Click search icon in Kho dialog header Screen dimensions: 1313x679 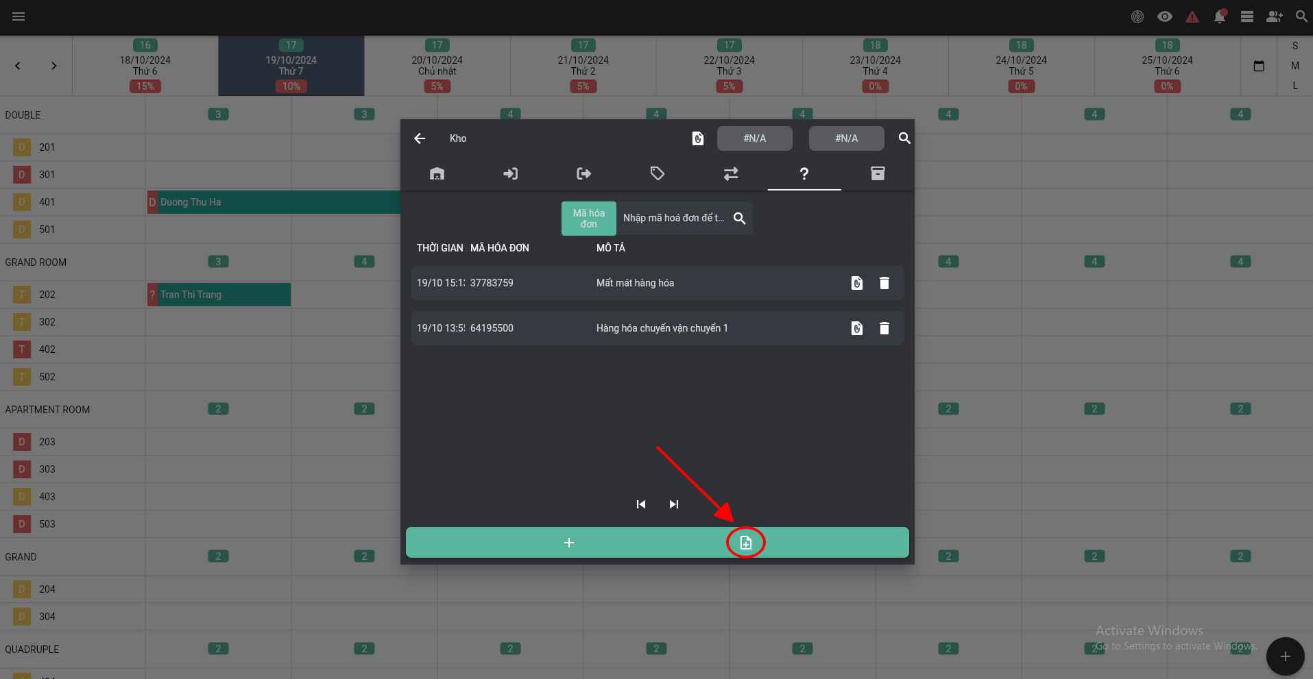[904, 138]
